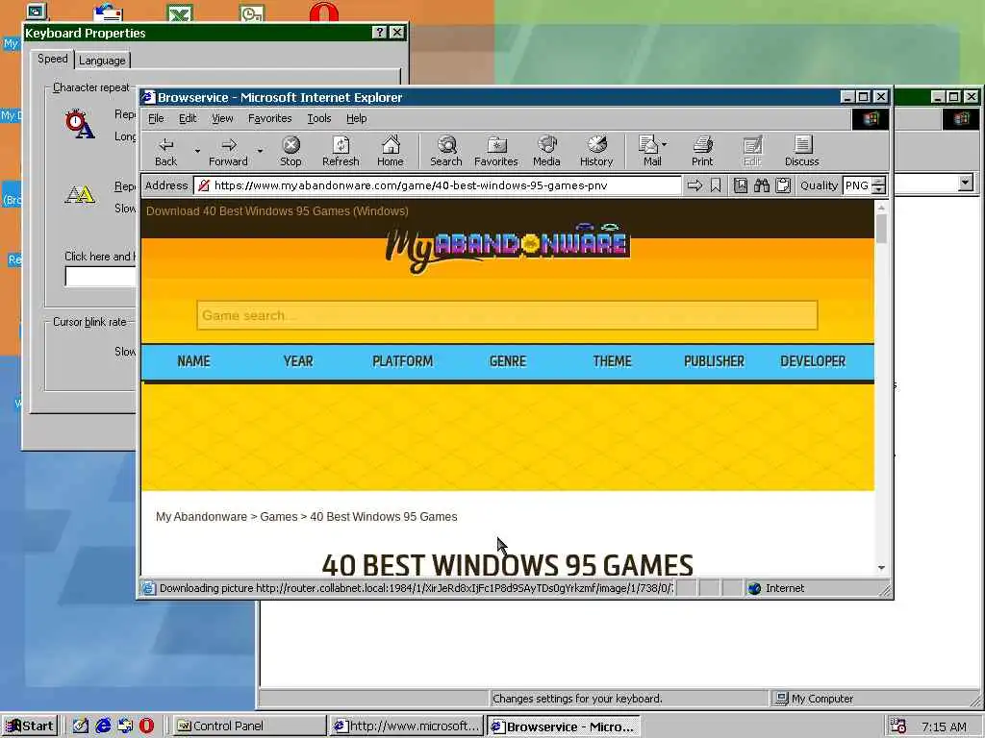Click the Mail toolbar button
Screen dimensions: 985x738
649,152
